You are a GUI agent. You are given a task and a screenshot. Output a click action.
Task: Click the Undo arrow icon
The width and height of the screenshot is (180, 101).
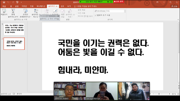point(8,2)
